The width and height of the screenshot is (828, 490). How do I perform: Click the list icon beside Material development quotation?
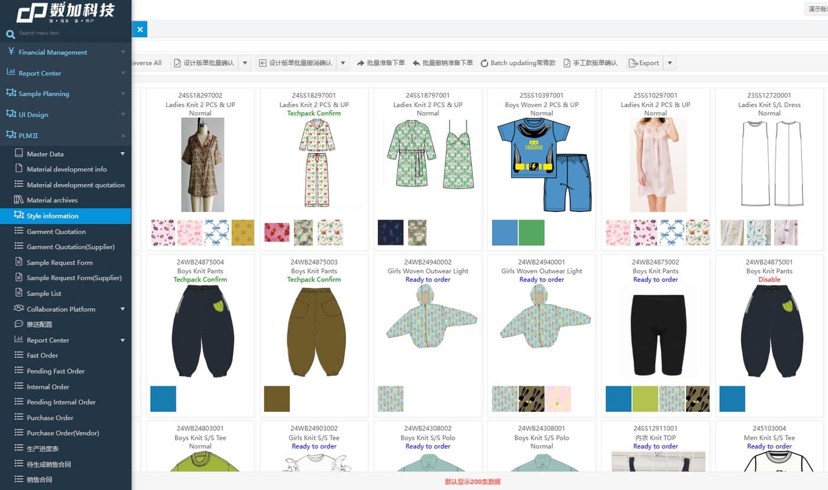(19, 185)
